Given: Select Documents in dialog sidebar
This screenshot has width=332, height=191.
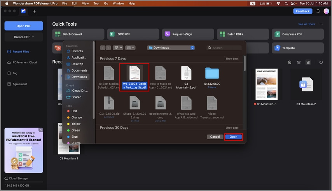Looking at the screenshot, I should (77, 70).
